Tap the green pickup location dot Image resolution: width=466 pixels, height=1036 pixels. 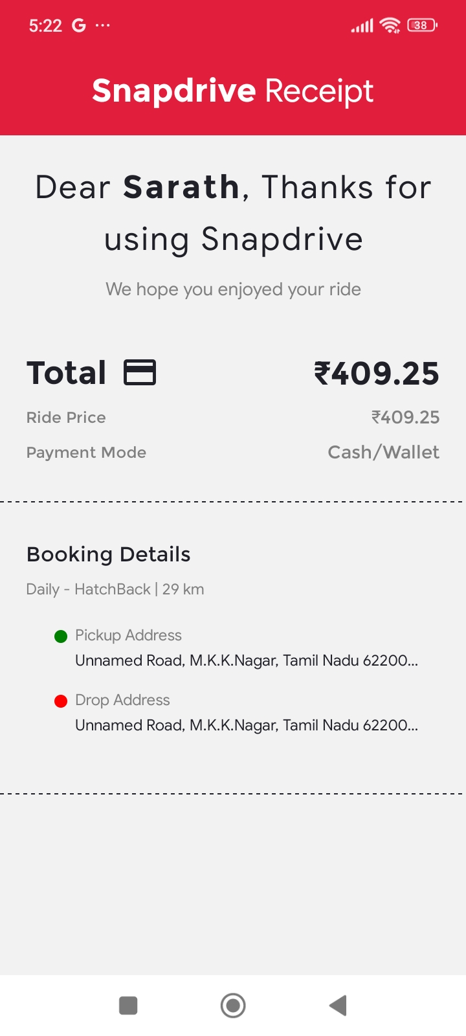coord(61,636)
